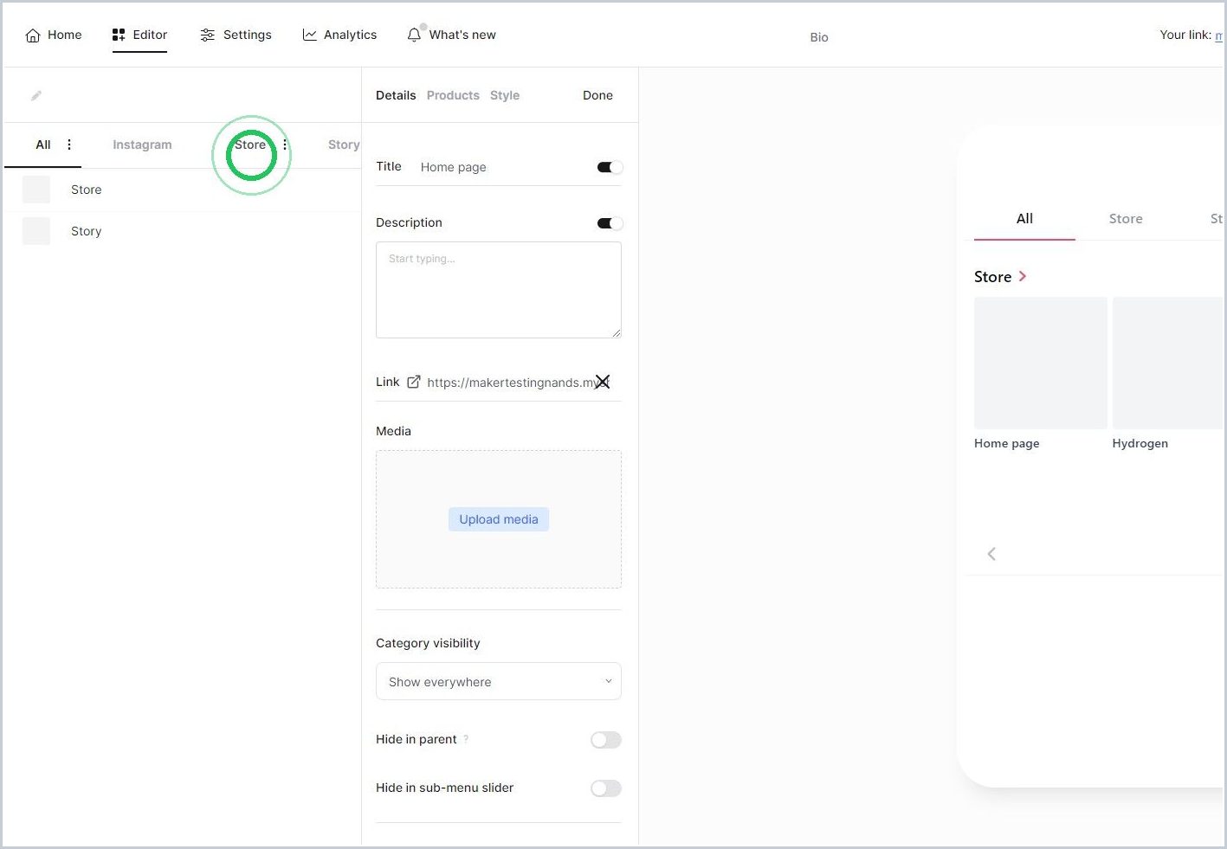Screen dimensions: 1227x849
Task: Click the Hide in parent help icon
Action: click(x=466, y=739)
